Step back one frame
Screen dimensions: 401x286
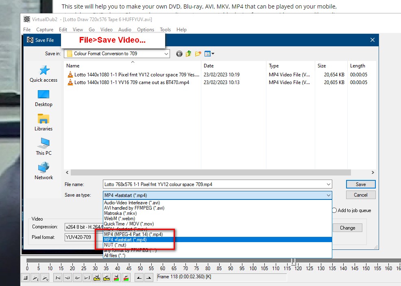[x=68, y=277]
